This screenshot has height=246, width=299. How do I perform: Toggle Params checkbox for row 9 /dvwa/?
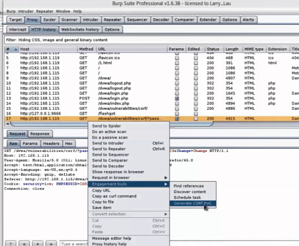(177, 78)
